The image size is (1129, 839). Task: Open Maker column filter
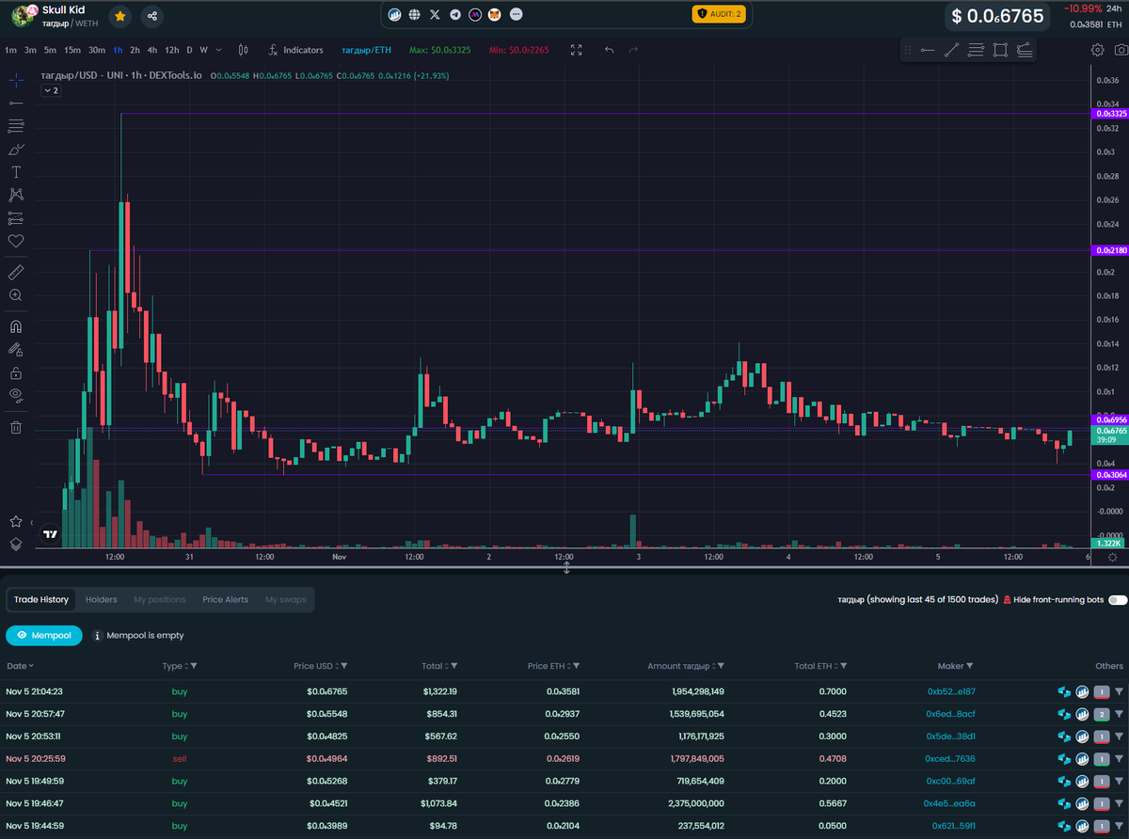[969, 666]
